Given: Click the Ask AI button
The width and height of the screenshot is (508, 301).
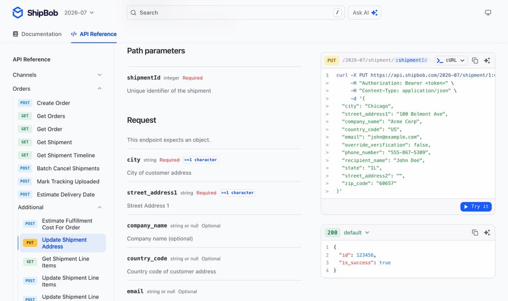Looking at the screenshot, I should coord(365,12).
